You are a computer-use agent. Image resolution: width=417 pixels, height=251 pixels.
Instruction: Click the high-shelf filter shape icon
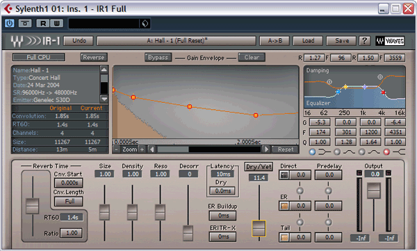pos(399,152)
